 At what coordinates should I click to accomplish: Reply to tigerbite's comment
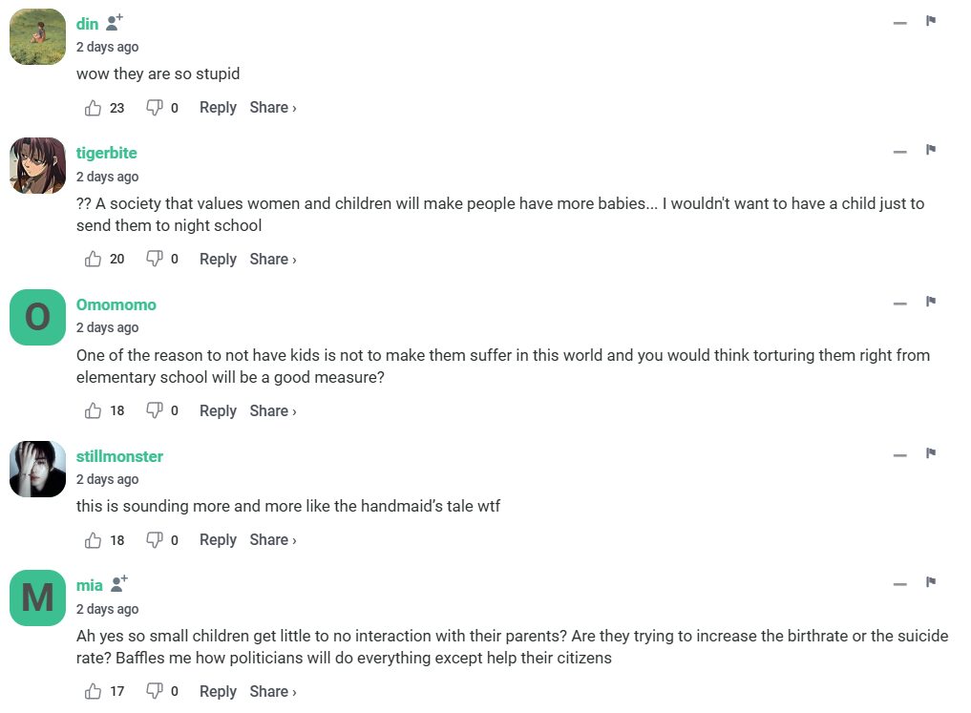point(218,259)
